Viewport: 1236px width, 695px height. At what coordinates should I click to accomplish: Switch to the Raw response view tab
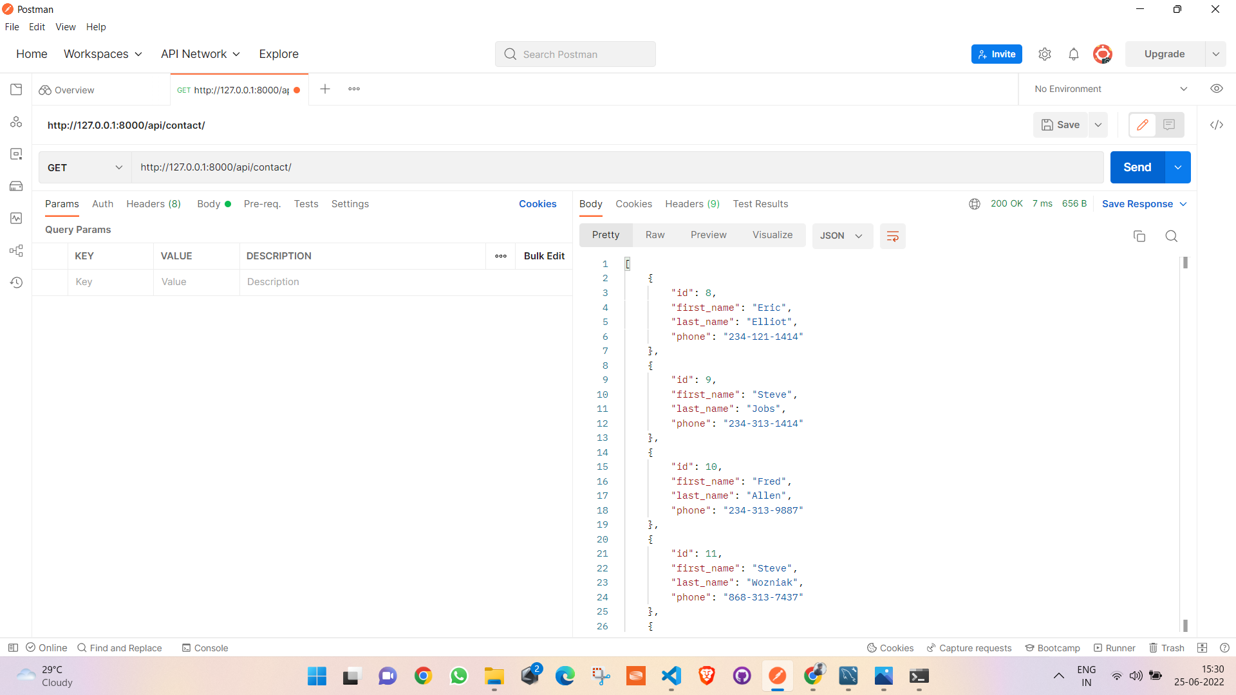pos(655,234)
